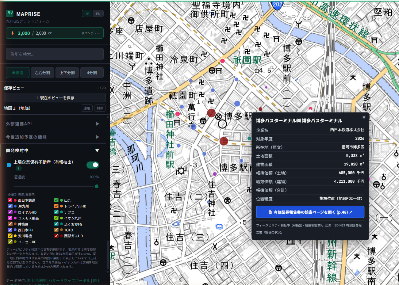
Task: Click the Route 202 highway shield
Action: pos(277,5)
